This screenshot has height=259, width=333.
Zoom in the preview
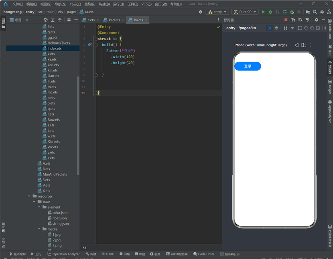click(312, 28)
